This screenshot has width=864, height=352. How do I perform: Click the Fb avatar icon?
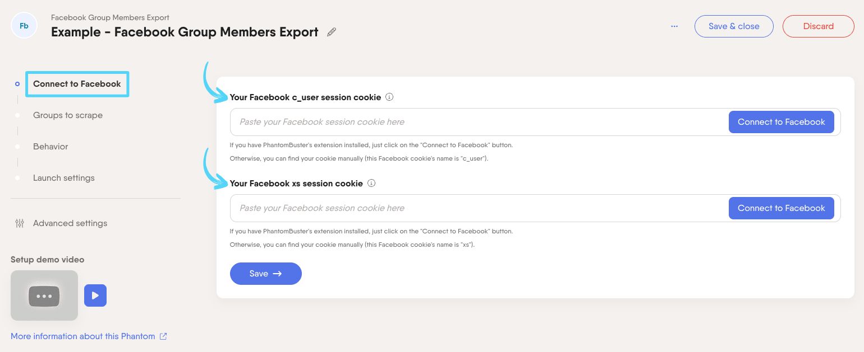point(24,25)
